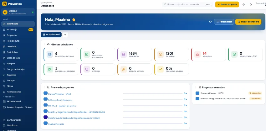Viewport: 266px width, 131px height.
Task: Click Nuevo proyecto button
Action: [227, 4]
